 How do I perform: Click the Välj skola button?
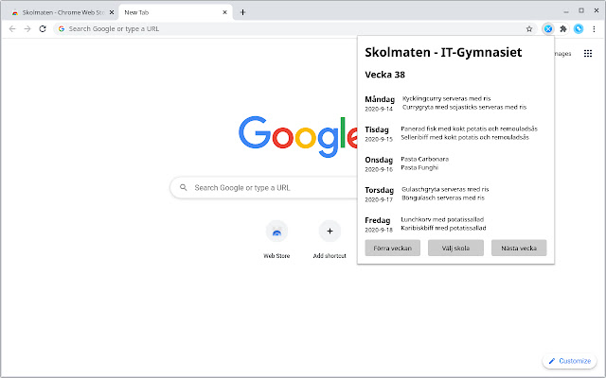pos(455,248)
